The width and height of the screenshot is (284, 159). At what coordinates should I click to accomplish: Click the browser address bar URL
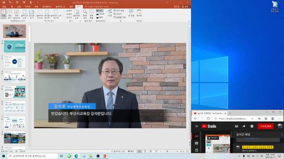(x=233, y=119)
